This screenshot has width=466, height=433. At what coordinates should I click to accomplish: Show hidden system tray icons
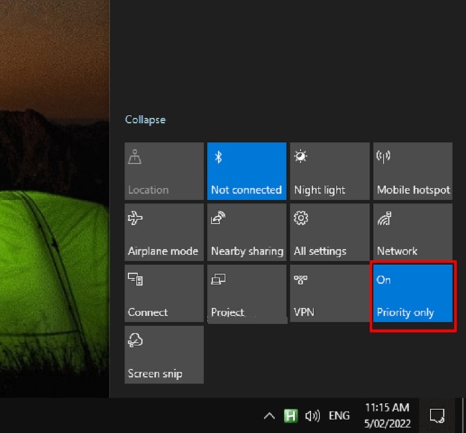268,416
